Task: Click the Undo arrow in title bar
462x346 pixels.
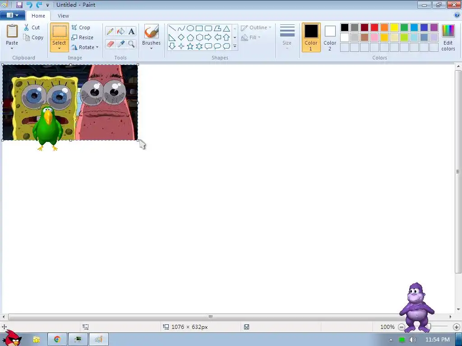Action: [29, 5]
